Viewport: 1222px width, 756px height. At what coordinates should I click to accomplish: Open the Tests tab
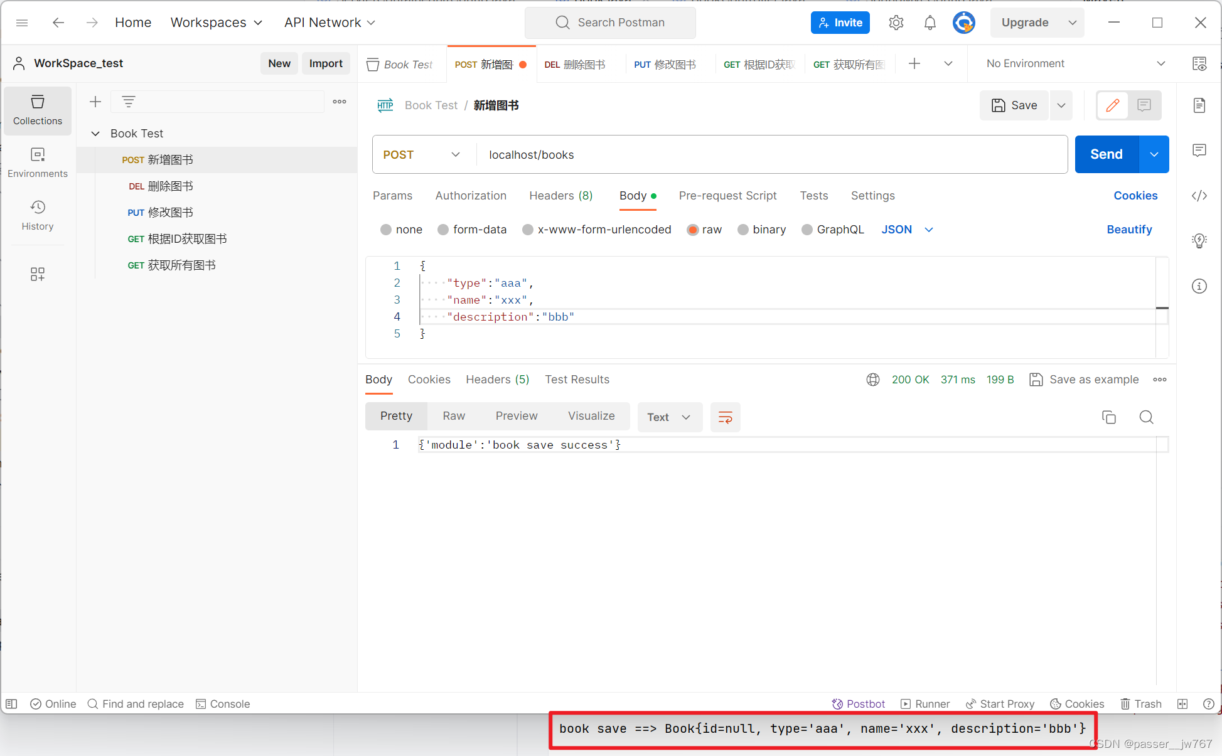coord(814,196)
